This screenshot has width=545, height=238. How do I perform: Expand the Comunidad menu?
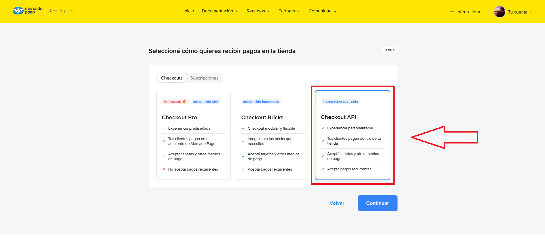coord(323,11)
